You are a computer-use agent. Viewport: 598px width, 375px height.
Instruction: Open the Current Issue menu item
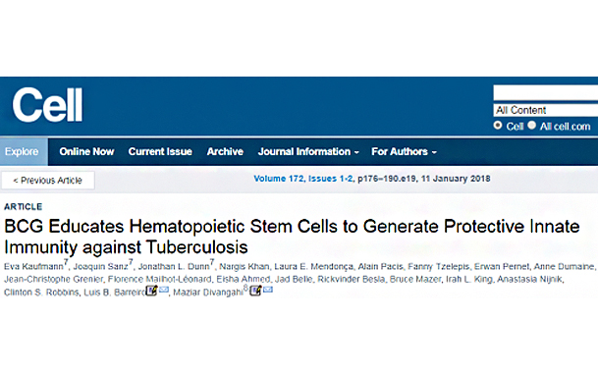(160, 152)
